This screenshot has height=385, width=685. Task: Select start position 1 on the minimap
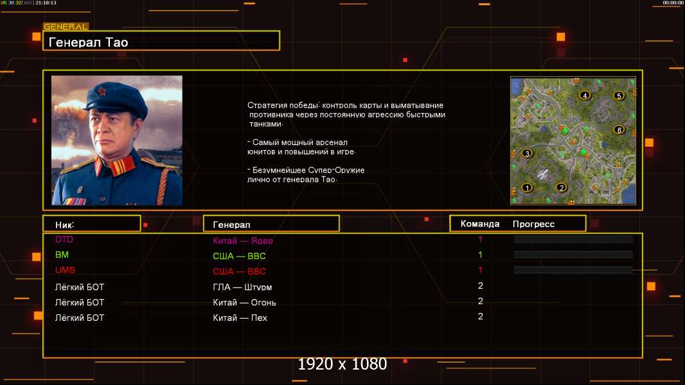coord(527,187)
